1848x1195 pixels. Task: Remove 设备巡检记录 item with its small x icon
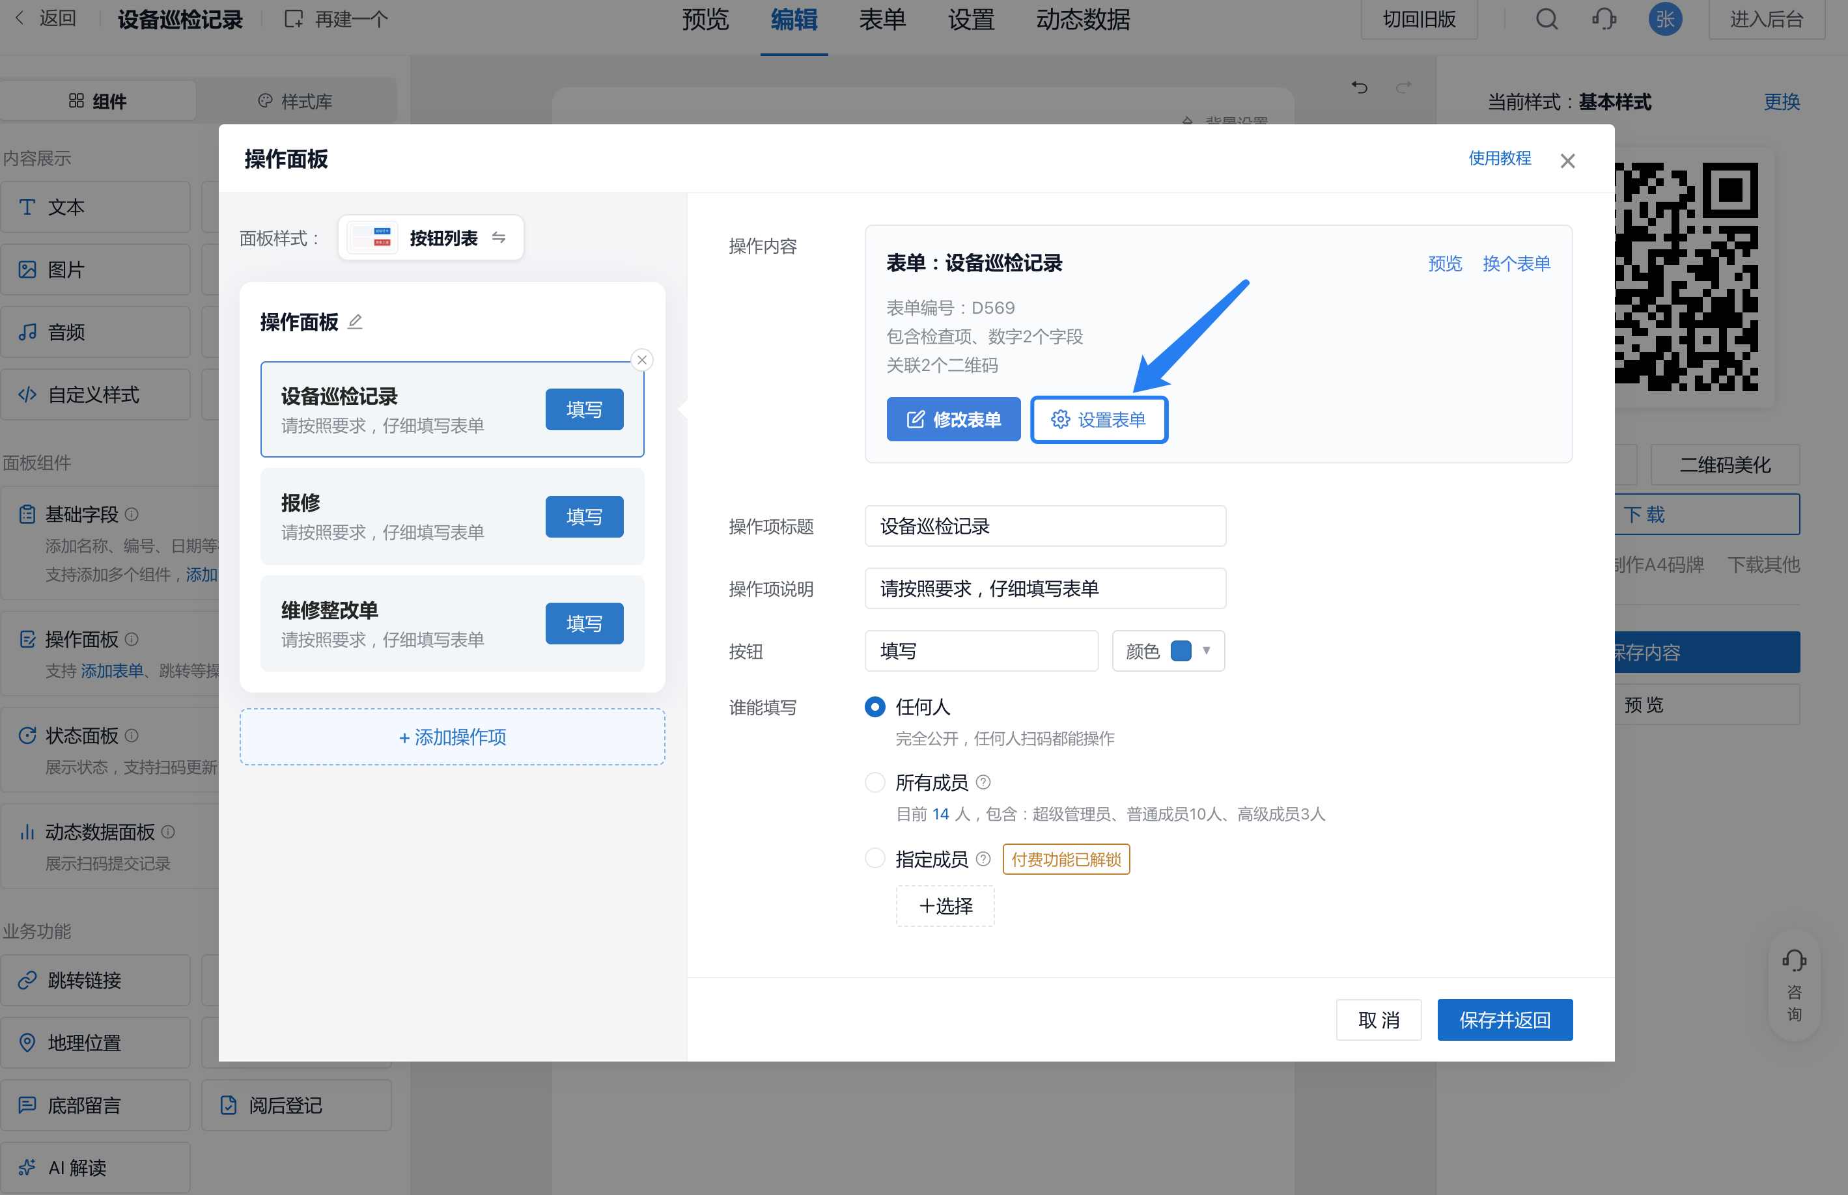[x=642, y=360]
